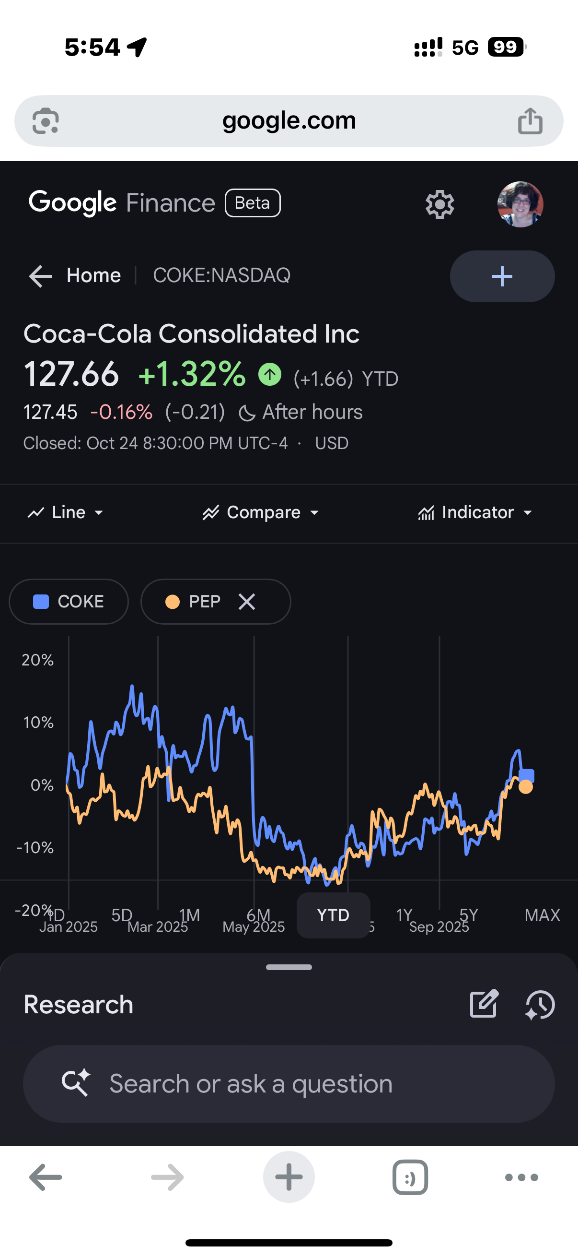This screenshot has width=578, height=1258.
Task: Select the YTD time range tab
Action: 333,915
